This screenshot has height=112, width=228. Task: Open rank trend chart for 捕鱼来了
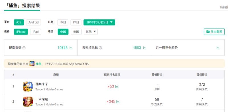[x=117, y=87]
